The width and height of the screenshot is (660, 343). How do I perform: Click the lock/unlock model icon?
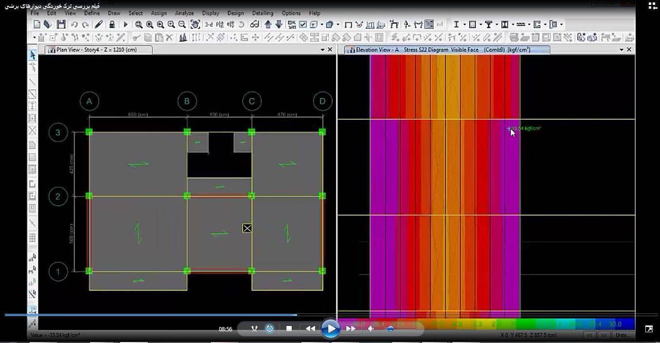click(x=112, y=24)
